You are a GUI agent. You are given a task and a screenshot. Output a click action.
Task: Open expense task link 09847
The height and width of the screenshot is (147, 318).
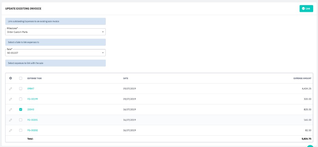[31, 89]
